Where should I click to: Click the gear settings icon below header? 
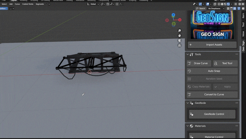[243, 9]
